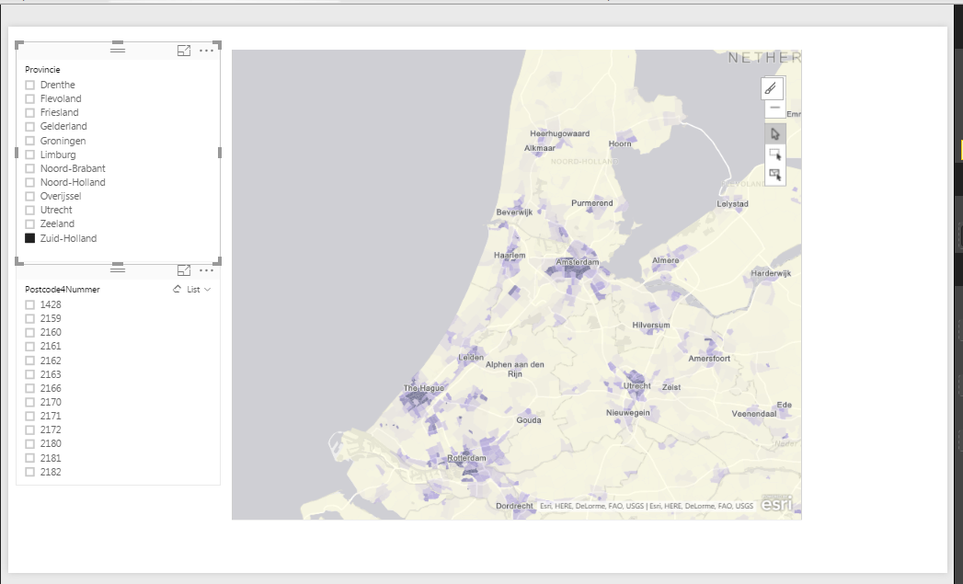Viewport: 963px width, 584px height.
Task: Tick the Utrecht province checkbox
Action: point(30,210)
